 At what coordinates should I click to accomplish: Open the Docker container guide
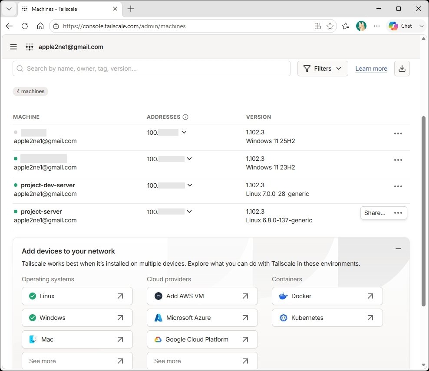tap(327, 296)
